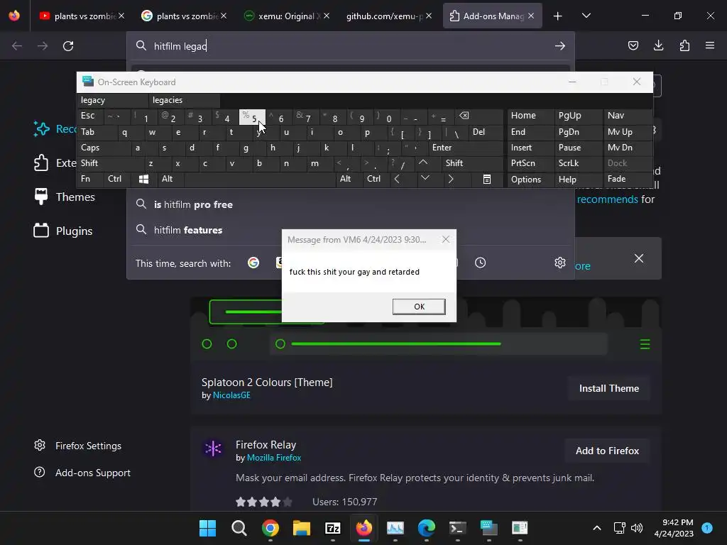Image resolution: width=727 pixels, height=545 pixels.
Task: Open the Firefox downloads panel
Action: (x=658, y=45)
